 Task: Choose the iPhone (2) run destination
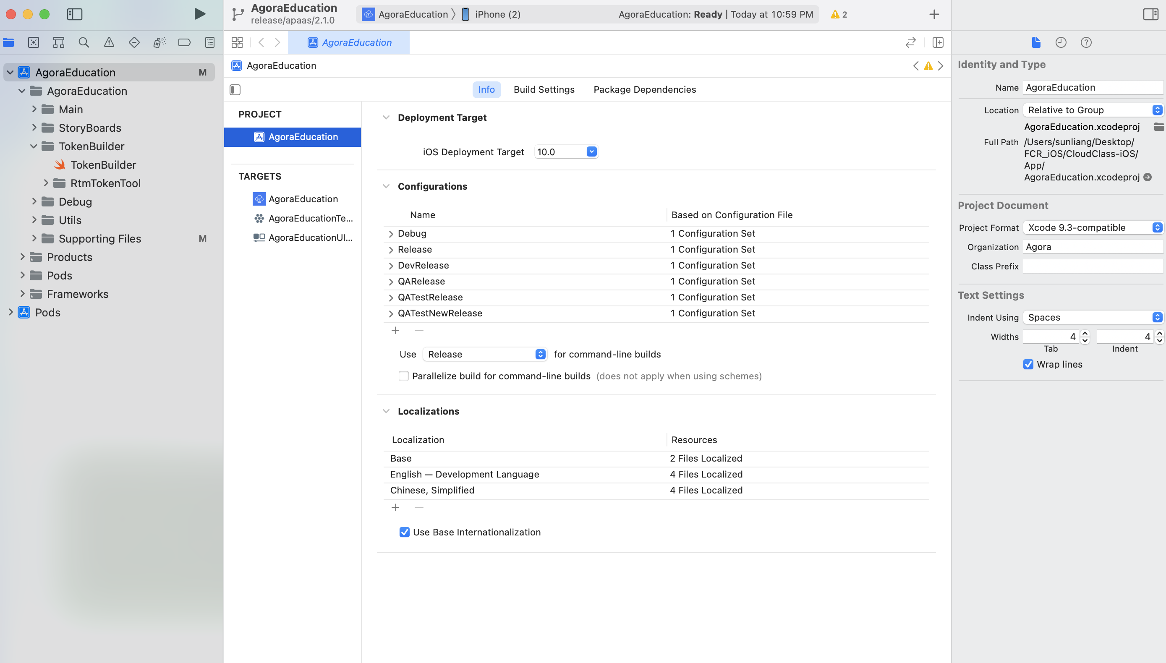[x=491, y=14]
